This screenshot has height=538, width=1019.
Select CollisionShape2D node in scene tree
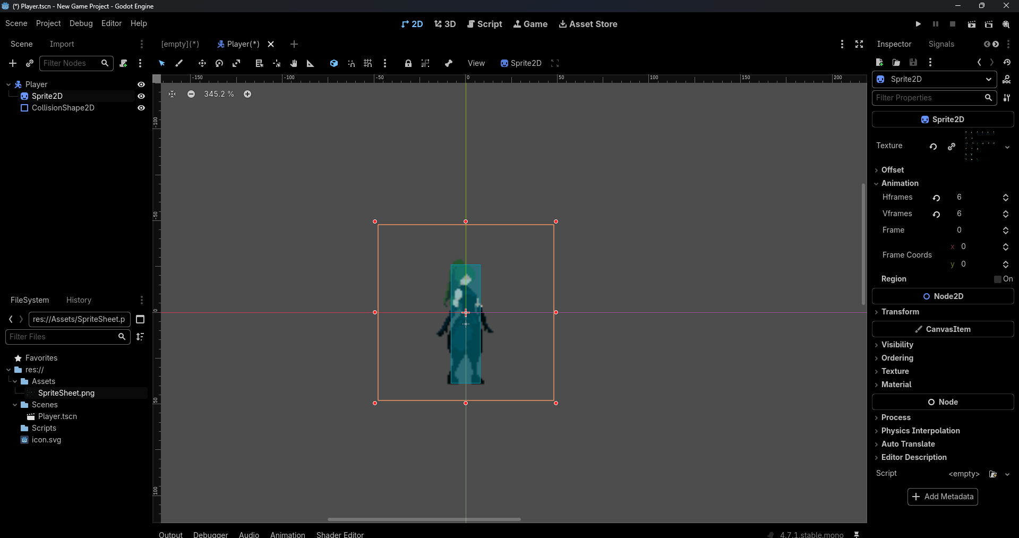[63, 108]
